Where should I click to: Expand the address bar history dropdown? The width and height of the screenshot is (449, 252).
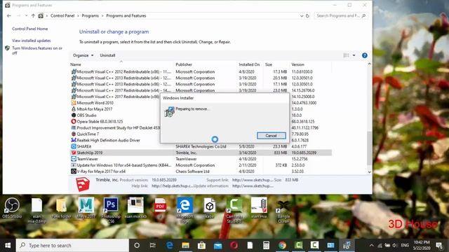click(x=302, y=15)
